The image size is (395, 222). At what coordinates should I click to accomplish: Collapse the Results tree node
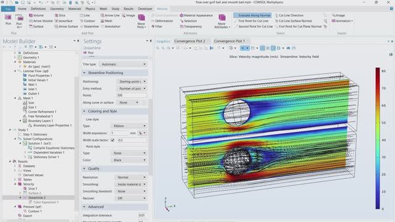tap(10, 162)
